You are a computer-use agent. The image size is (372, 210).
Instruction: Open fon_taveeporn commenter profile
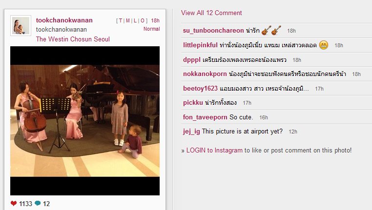click(205, 117)
